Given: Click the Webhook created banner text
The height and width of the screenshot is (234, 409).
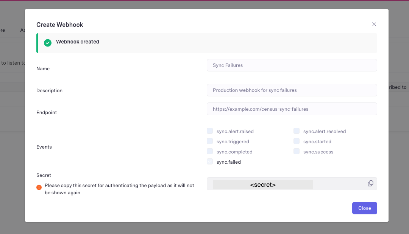Looking at the screenshot, I should pyautogui.click(x=78, y=42).
